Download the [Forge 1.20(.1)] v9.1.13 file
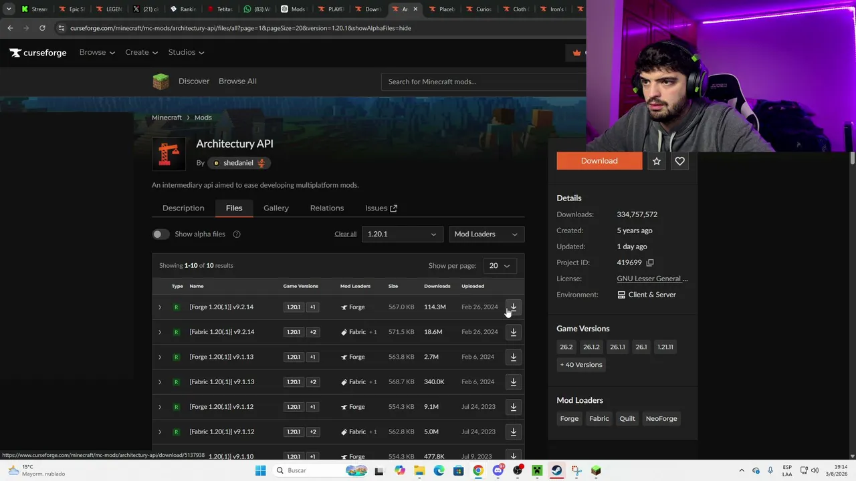This screenshot has width=856, height=481. click(513, 357)
